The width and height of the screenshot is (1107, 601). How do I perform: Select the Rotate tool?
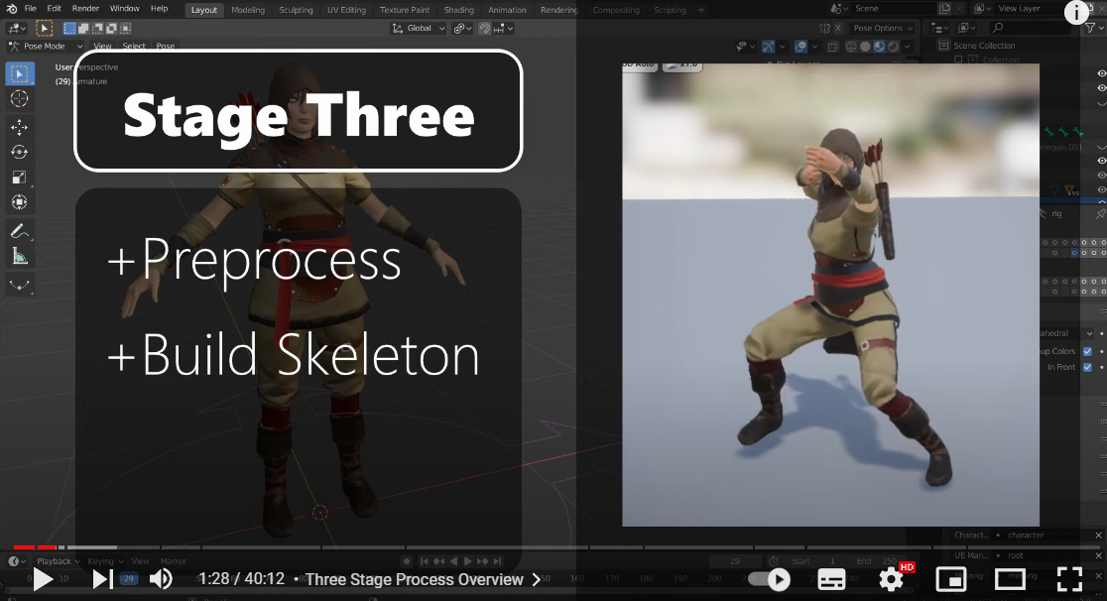click(x=20, y=150)
